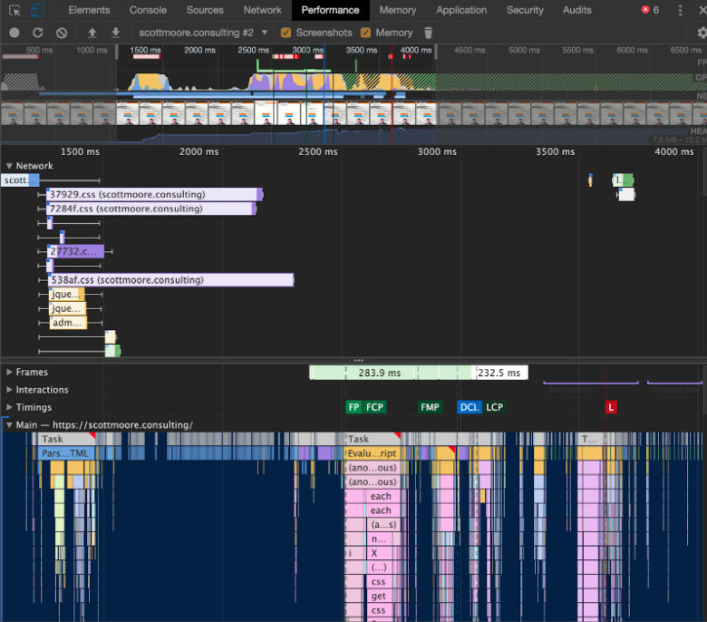Select the get function flame entry
This screenshot has height=622, width=707.
(x=378, y=596)
